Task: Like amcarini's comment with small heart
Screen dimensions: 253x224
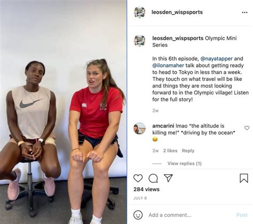Action: pyautogui.click(x=247, y=128)
